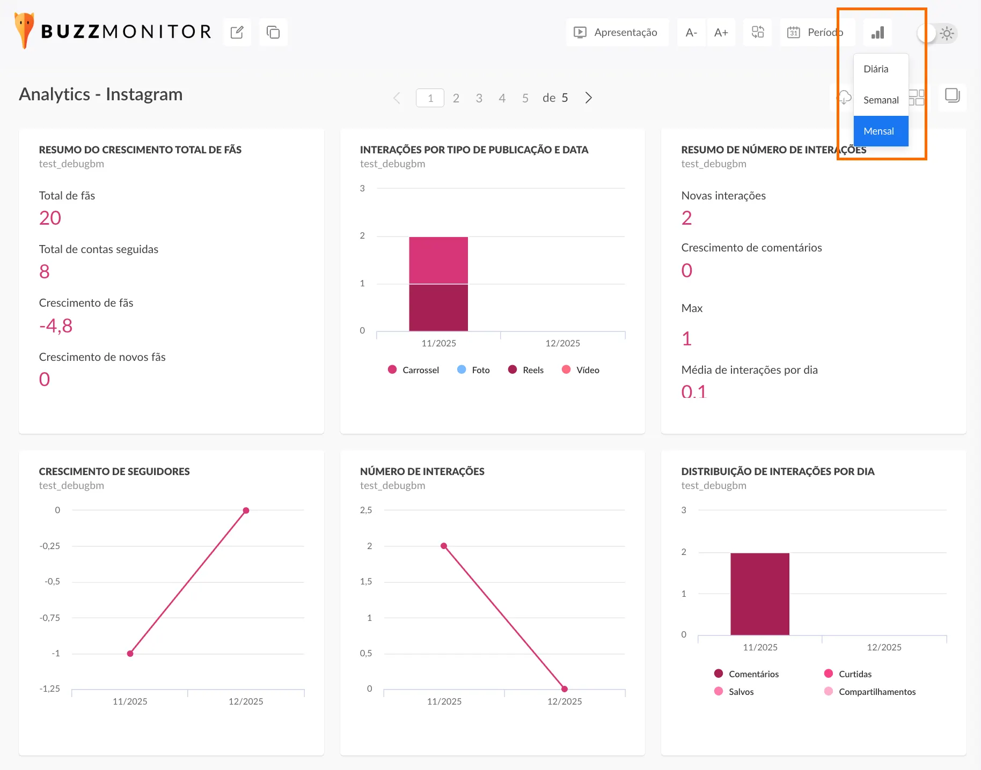The height and width of the screenshot is (770, 981).
Task: Toggle the light/dark theme switch
Action: click(936, 33)
